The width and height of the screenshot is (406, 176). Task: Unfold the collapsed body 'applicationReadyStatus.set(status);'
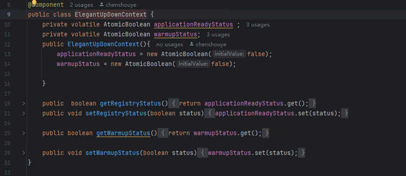click(276, 113)
